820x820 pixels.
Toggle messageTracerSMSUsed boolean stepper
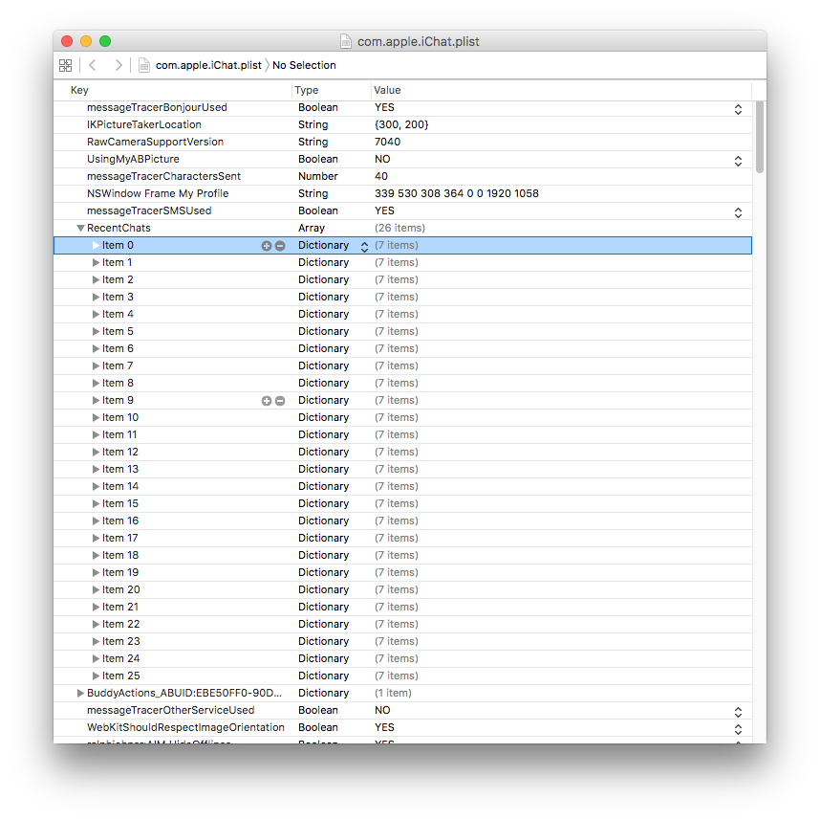click(738, 212)
